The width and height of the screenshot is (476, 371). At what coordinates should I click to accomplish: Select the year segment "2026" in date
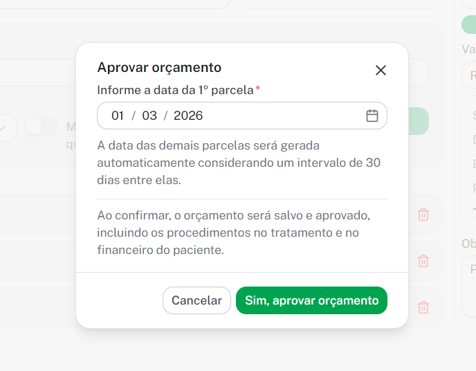(x=188, y=116)
